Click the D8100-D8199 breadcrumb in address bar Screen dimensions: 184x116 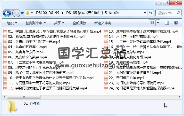pos(49,13)
